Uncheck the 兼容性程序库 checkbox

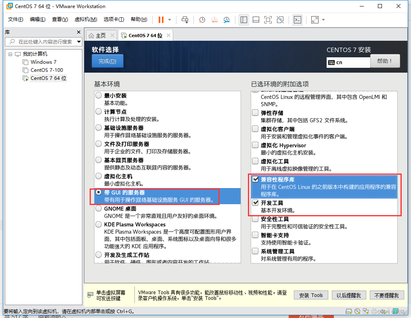(255, 179)
